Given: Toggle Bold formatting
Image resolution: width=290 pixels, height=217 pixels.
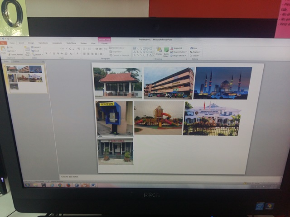Looking at the screenshot, I should coord(46,53).
